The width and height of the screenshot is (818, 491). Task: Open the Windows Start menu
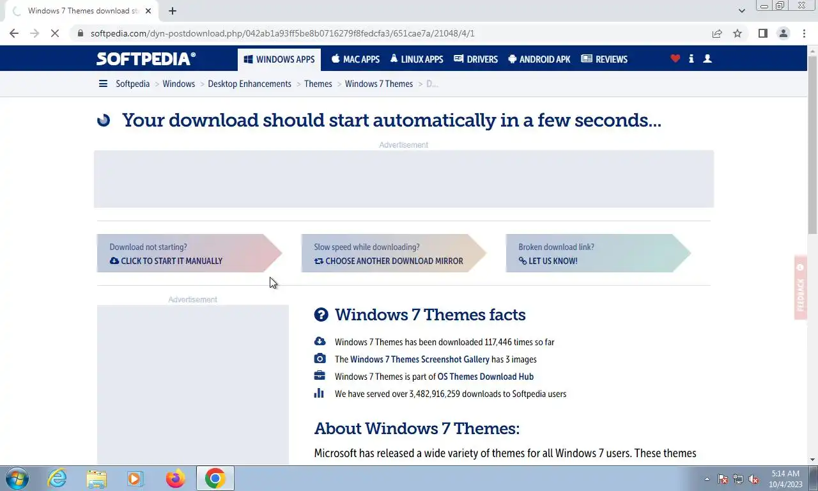coord(17,478)
